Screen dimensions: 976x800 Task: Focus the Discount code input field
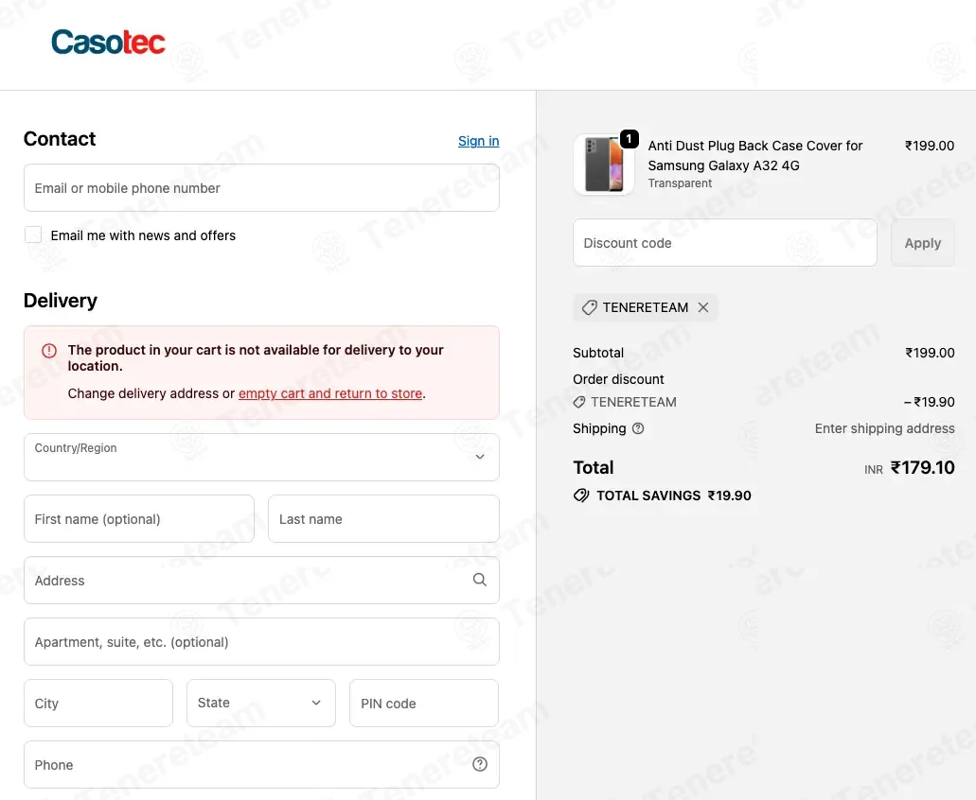[x=725, y=243]
